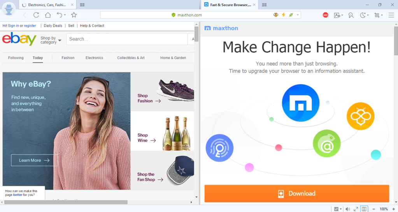Image resolution: width=398 pixels, height=212 pixels.
Task: Open the hamburger main menu
Action: tap(391, 15)
